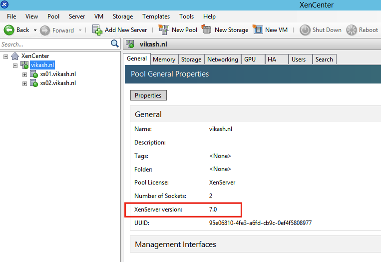Open the Back history dropdown arrow

pyautogui.click(x=35, y=30)
